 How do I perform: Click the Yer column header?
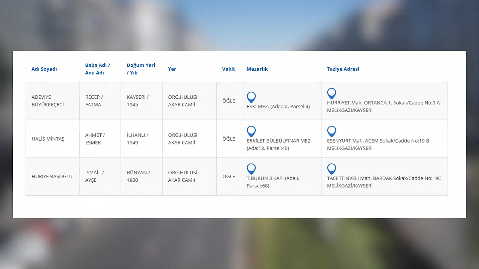click(x=172, y=69)
